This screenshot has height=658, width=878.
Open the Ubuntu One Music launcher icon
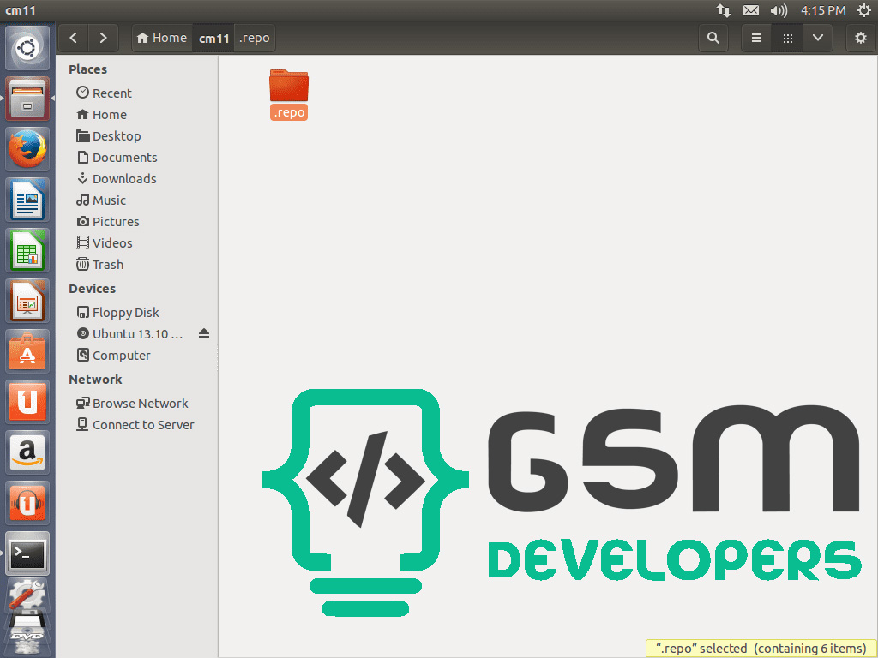27,503
